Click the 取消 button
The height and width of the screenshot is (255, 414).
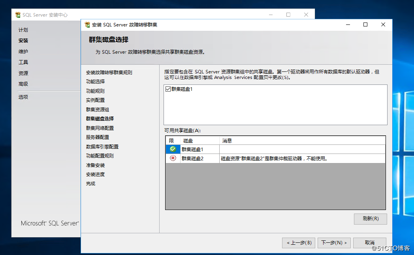click(370, 243)
